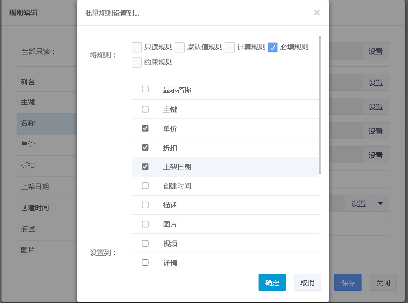Open dropdown arrow next to 设置 button
The width and height of the screenshot is (408, 303).
pos(380,204)
